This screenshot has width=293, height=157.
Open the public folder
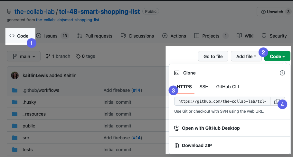(x=29, y=126)
